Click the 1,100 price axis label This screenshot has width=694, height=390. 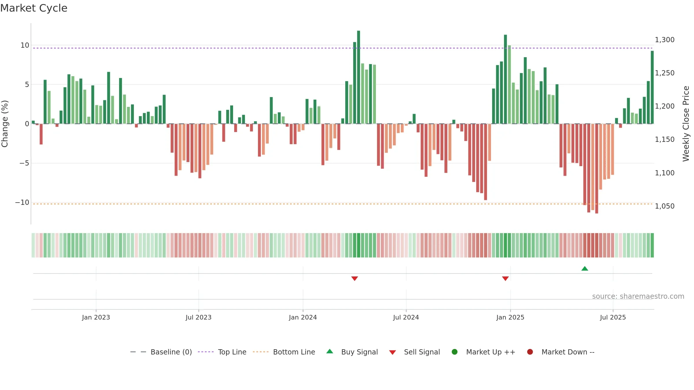(x=665, y=173)
